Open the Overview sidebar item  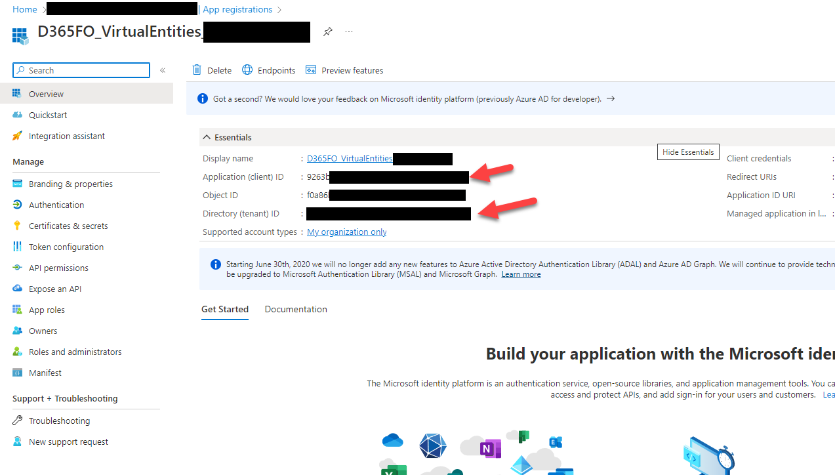tap(87, 94)
